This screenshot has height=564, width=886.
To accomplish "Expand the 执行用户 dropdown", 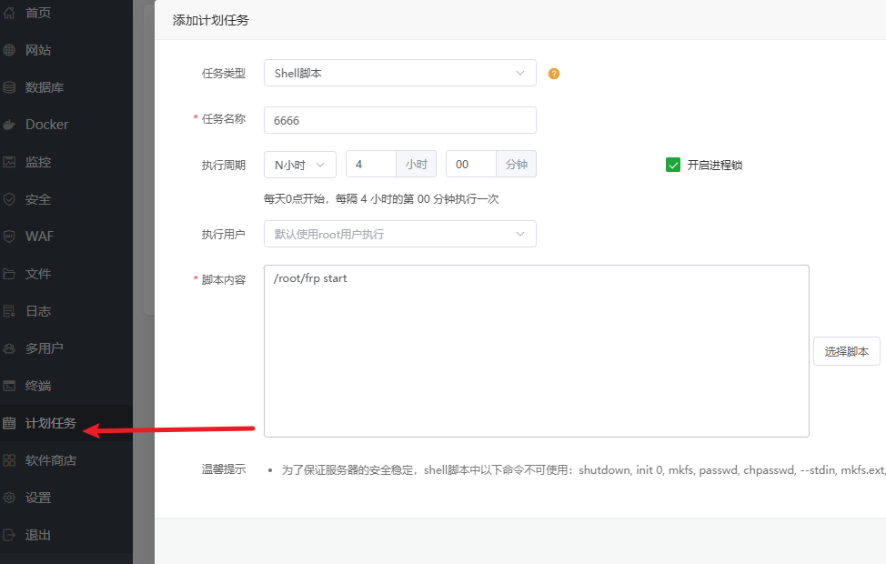I will tap(399, 234).
